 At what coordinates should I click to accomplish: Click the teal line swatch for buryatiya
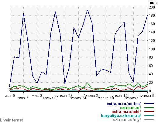(149, 115)
